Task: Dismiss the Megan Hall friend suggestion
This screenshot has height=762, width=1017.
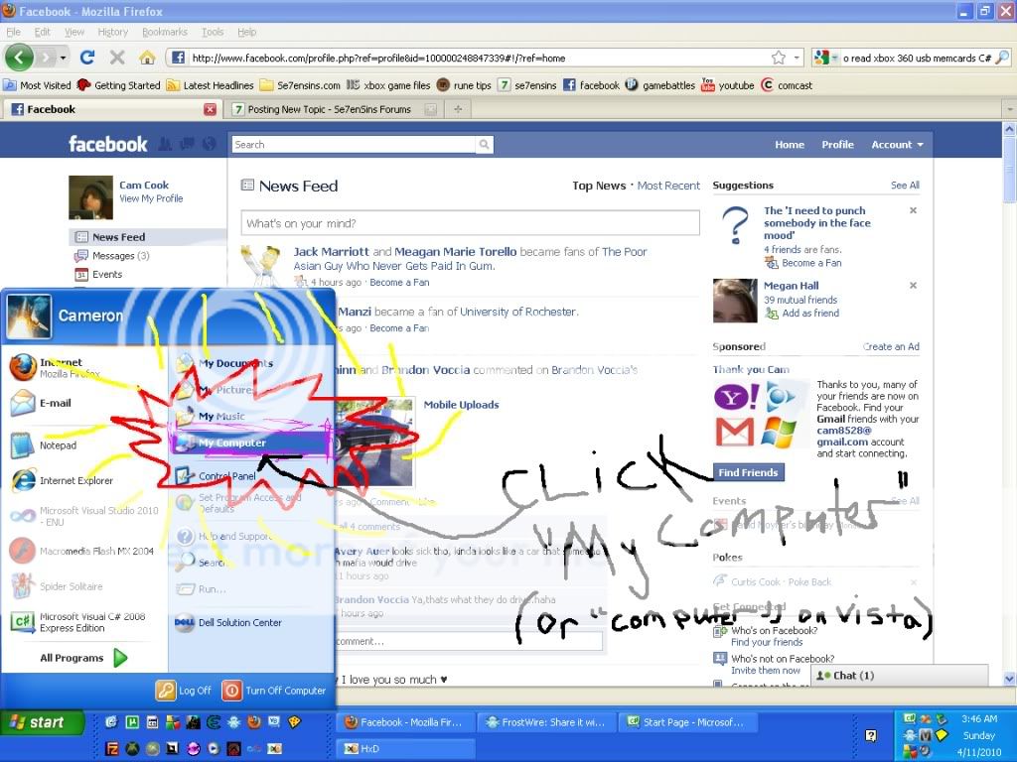Action: point(913,287)
